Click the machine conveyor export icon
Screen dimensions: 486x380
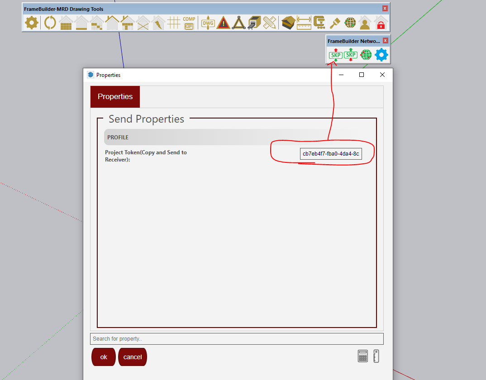tap(254, 23)
